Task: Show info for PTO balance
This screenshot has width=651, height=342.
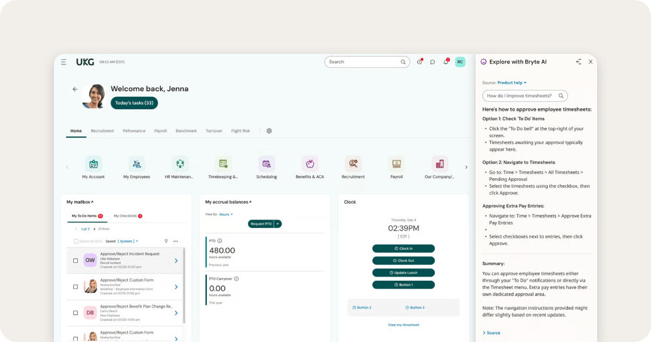Action: pyautogui.click(x=220, y=241)
